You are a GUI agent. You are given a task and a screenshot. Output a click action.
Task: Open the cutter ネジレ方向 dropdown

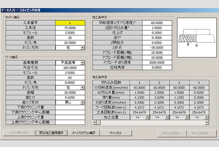82,48
